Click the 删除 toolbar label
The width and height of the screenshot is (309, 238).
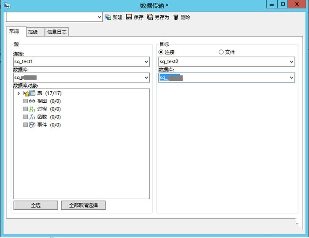185,17
